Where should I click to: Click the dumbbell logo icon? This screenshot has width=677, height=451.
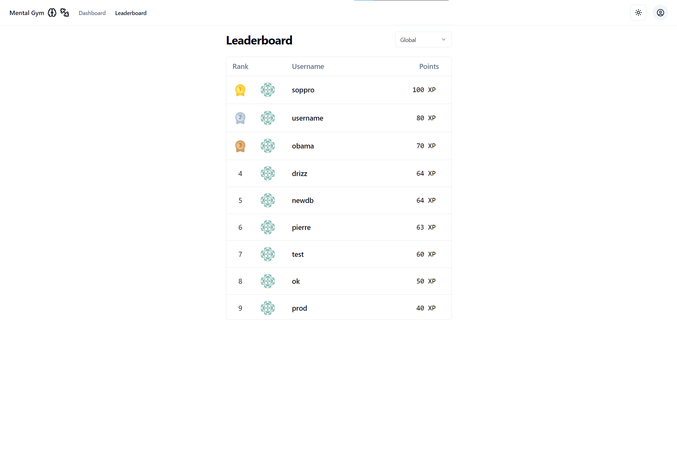(65, 13)
